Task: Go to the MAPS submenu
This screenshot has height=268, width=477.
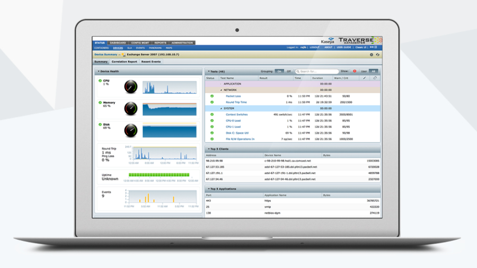Action: [x=169, y=48]
